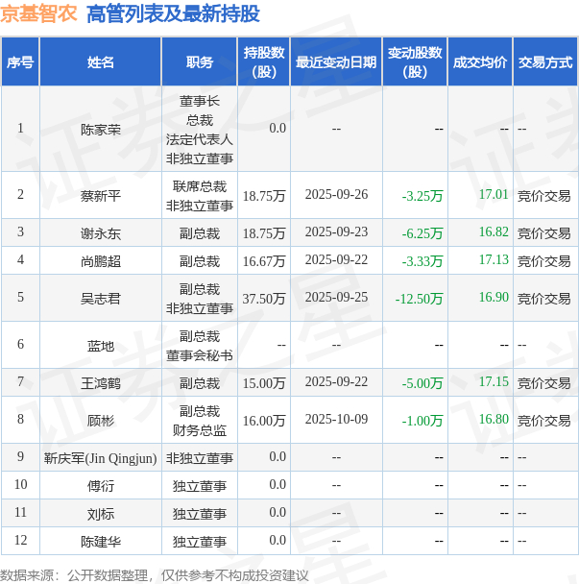
Task: Click the 变动股数(股) column header
Action: coord(415,61)
